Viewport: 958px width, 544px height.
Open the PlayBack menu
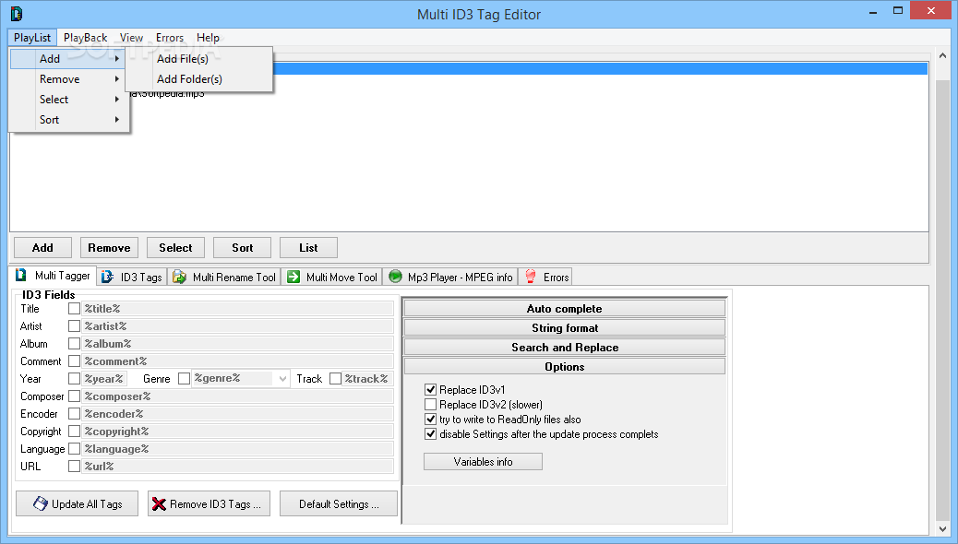[x=86, y=37]
